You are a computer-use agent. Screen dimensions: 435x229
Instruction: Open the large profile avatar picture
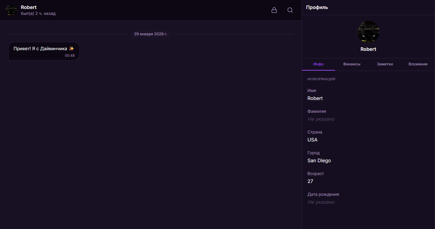(368, 32)
